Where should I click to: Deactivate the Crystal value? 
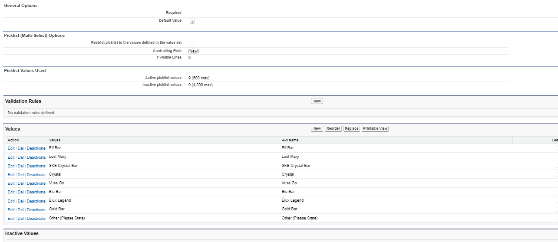pyautogui.click(x=36, y=175)
